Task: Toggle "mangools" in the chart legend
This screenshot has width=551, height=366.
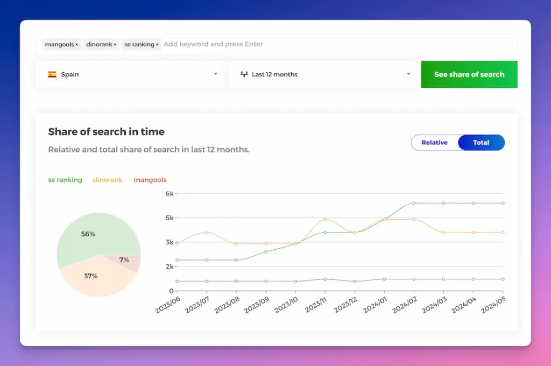Action: 150,180
